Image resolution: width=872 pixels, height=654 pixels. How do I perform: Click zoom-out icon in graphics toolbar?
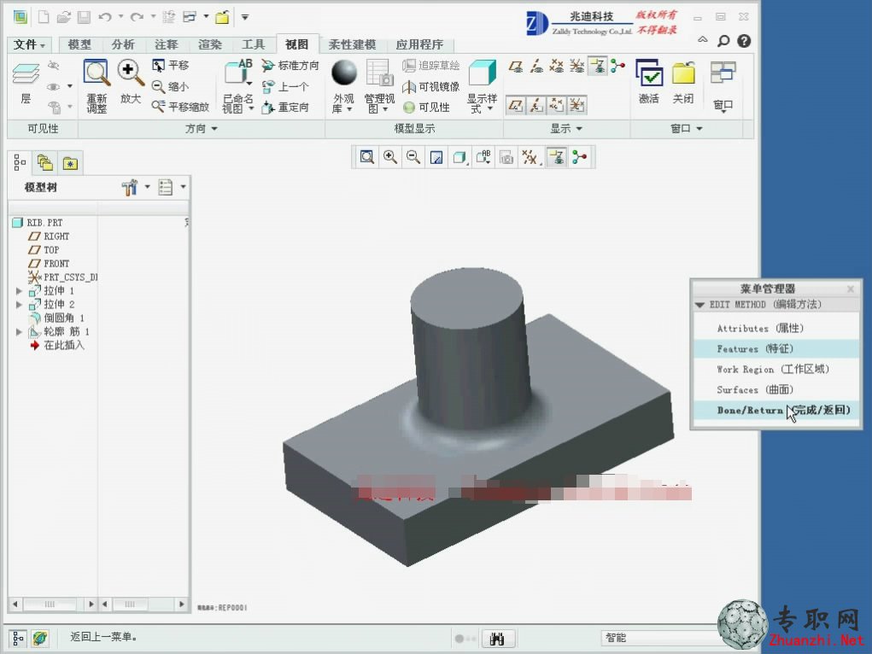(413, 157)
